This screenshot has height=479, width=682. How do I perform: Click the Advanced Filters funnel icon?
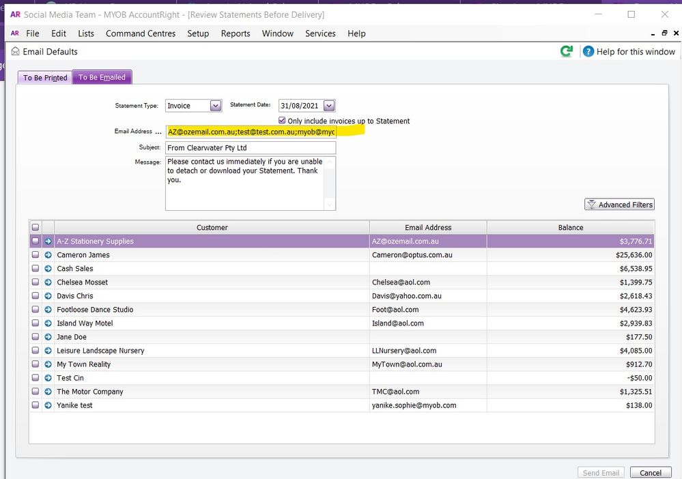click(591, 205)
